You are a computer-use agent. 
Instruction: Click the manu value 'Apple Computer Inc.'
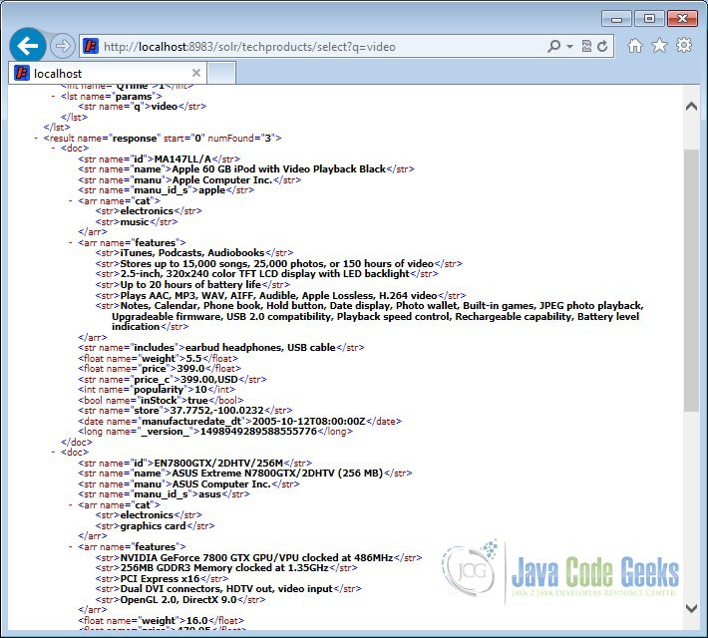(x=222, y=179)
